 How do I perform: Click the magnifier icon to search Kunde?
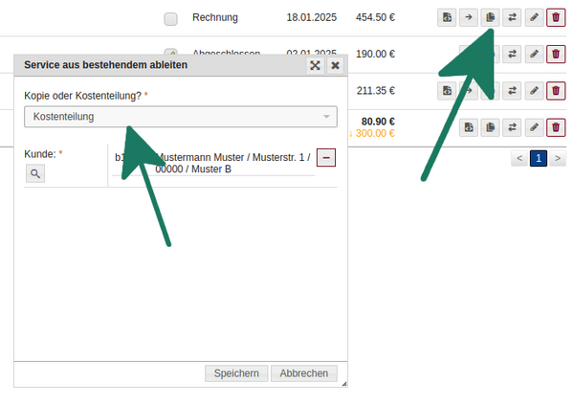click(35, 173)
